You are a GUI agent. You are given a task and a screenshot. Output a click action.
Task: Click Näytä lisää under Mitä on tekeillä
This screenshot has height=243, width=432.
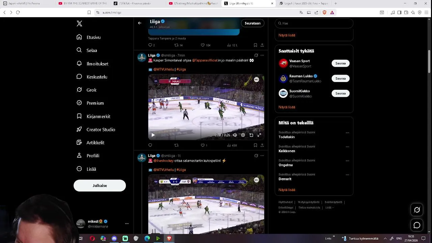pos(287,190)
